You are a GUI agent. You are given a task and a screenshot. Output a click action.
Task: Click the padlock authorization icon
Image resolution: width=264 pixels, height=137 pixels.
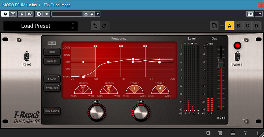(233, 133)
